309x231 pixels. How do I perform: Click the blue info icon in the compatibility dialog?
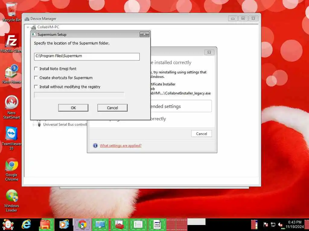[x=95, y=146]
